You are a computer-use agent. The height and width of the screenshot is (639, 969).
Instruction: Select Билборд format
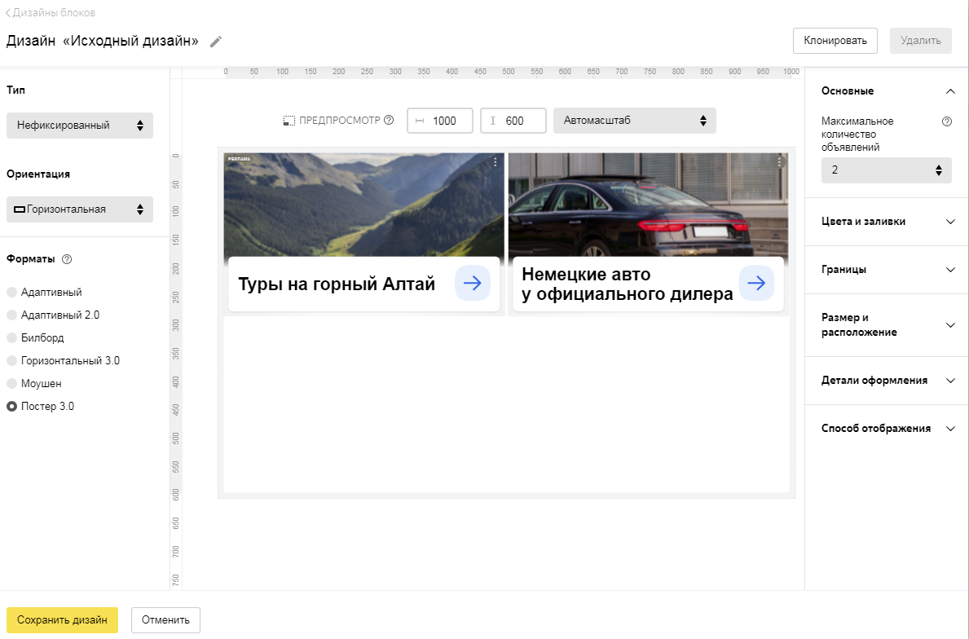coord(35,338)
